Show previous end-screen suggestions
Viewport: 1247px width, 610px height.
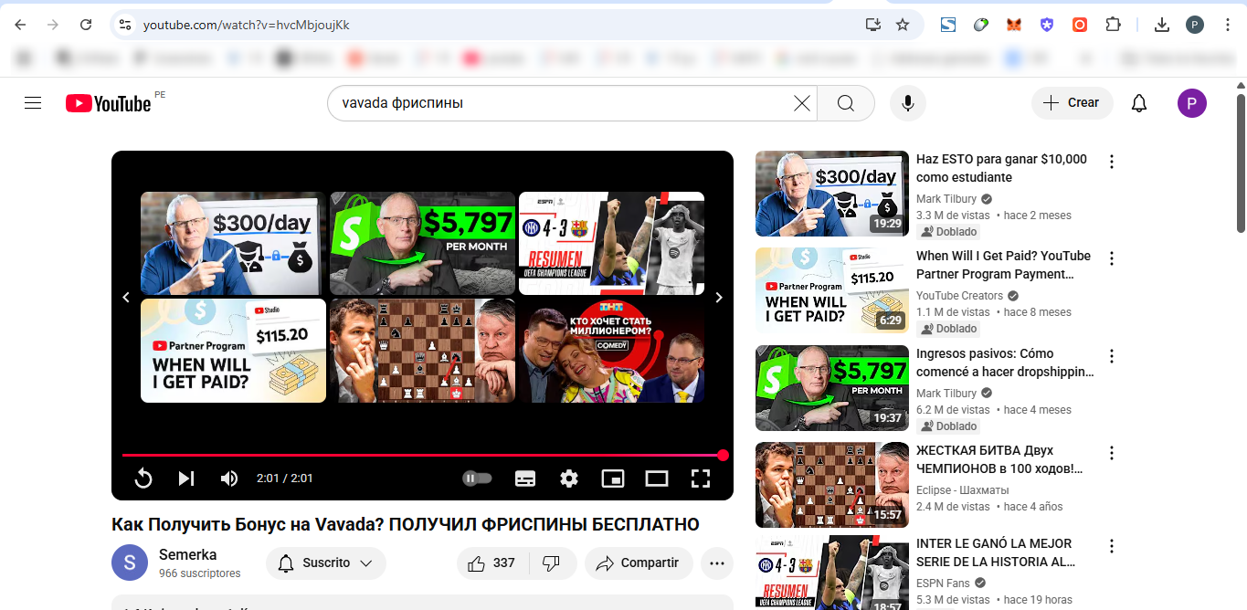point(126,297)
